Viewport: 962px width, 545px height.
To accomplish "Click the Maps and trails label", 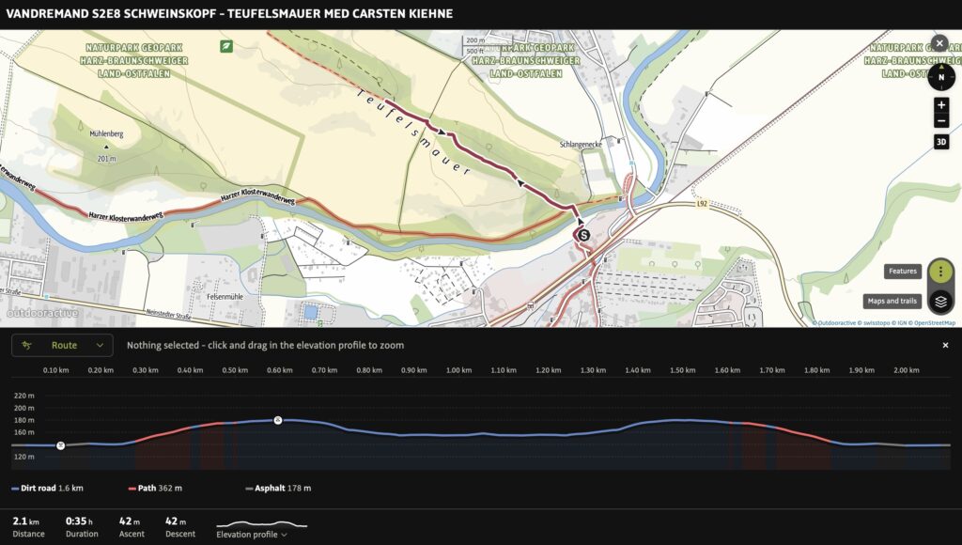I will (892, 302).
